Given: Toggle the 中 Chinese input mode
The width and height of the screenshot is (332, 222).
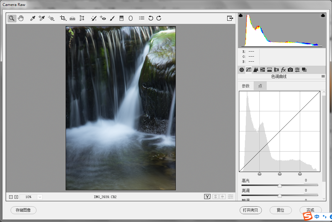Looking at the screenshot, I should [317, 217].
